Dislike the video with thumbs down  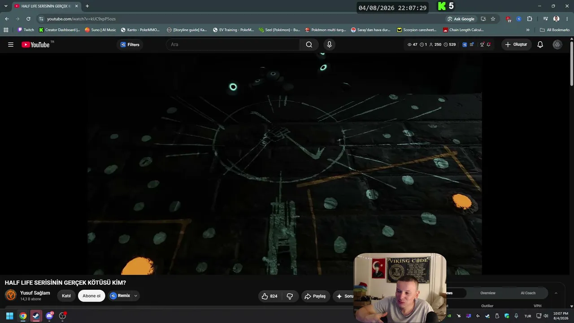tap(290, 296)
